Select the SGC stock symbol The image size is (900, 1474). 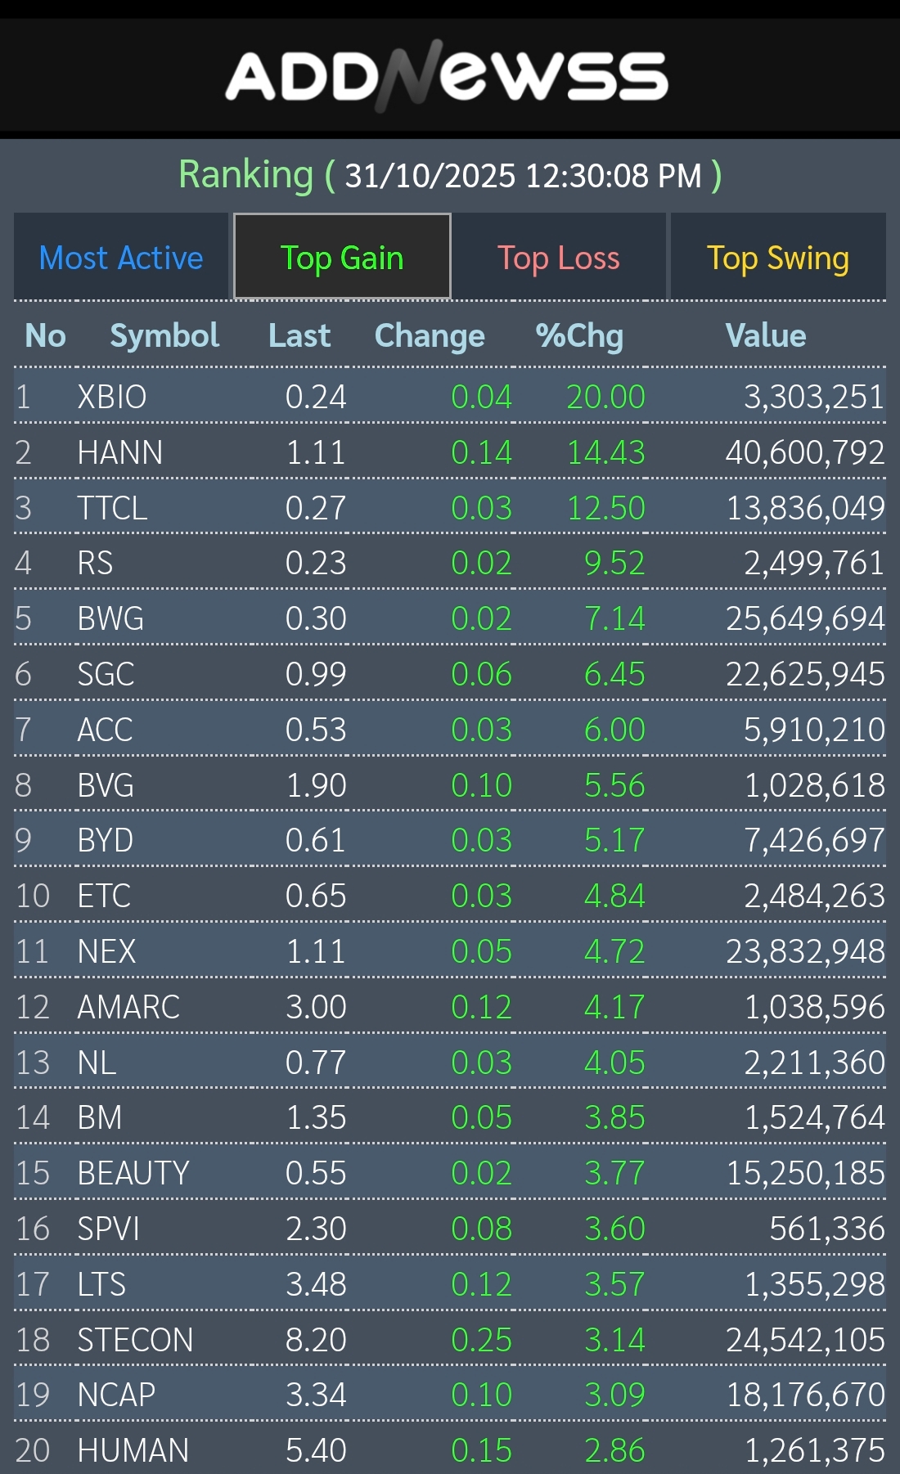(106, 674)
